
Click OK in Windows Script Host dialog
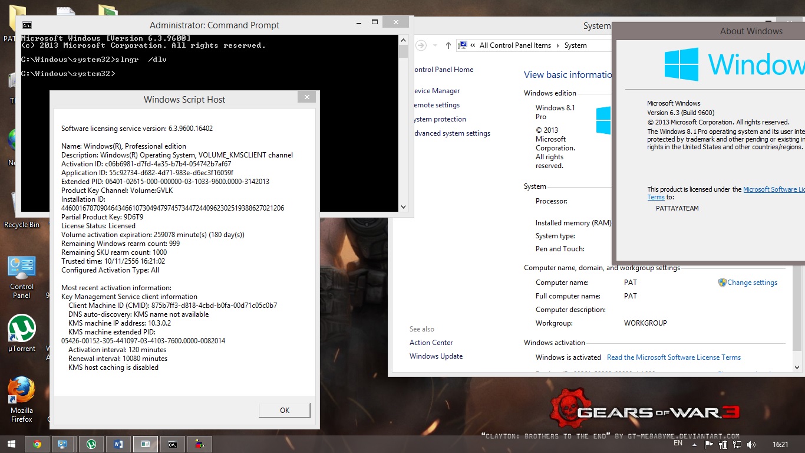point(285,411)
